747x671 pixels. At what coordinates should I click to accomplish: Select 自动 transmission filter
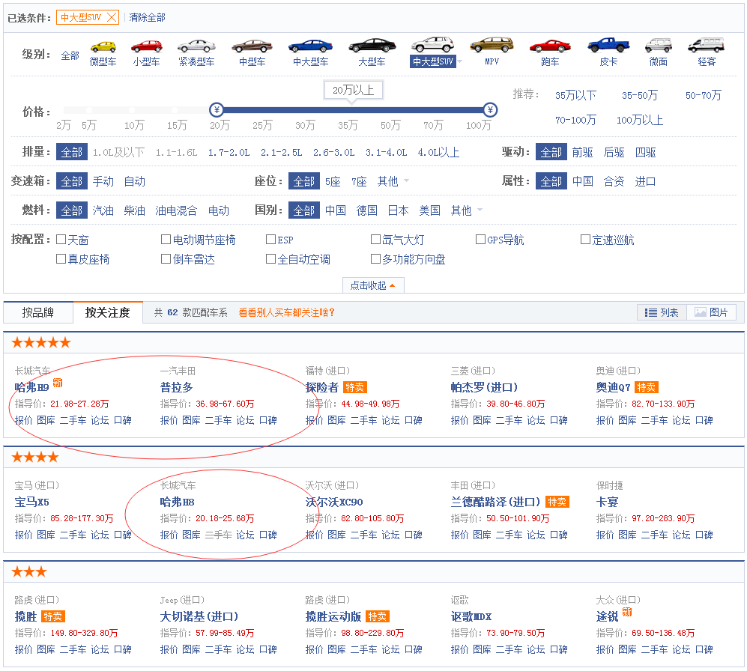point(135,181)
